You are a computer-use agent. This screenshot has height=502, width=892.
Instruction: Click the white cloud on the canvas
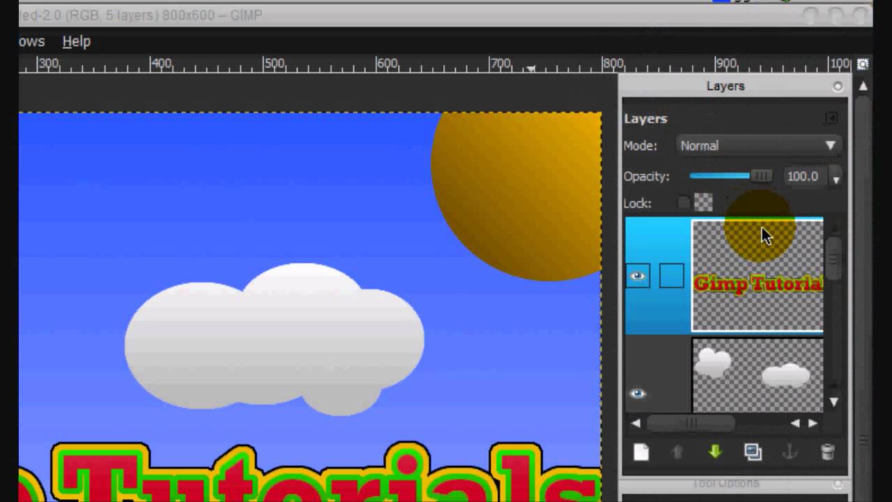[274, 340]
